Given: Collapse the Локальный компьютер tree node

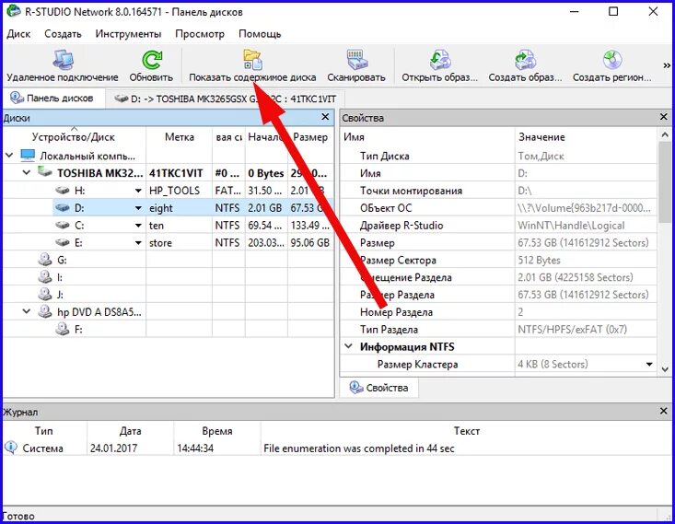Looking at the screenshot, I should tap(9, 155).
